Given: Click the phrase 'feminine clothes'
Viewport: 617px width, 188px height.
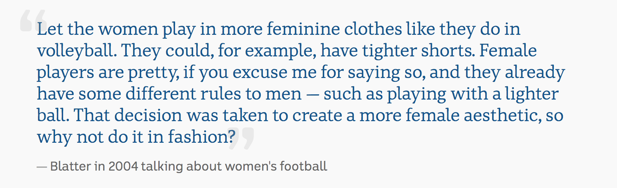Looking at the screenshot, I should (x=335, y=29).
